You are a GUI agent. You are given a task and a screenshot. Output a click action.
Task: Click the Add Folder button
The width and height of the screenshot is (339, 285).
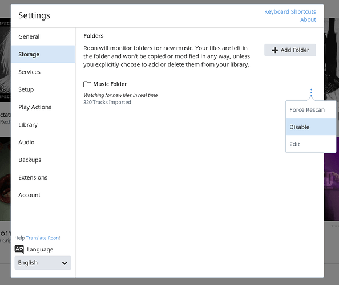pyautogui.click(x=290, y=50)
